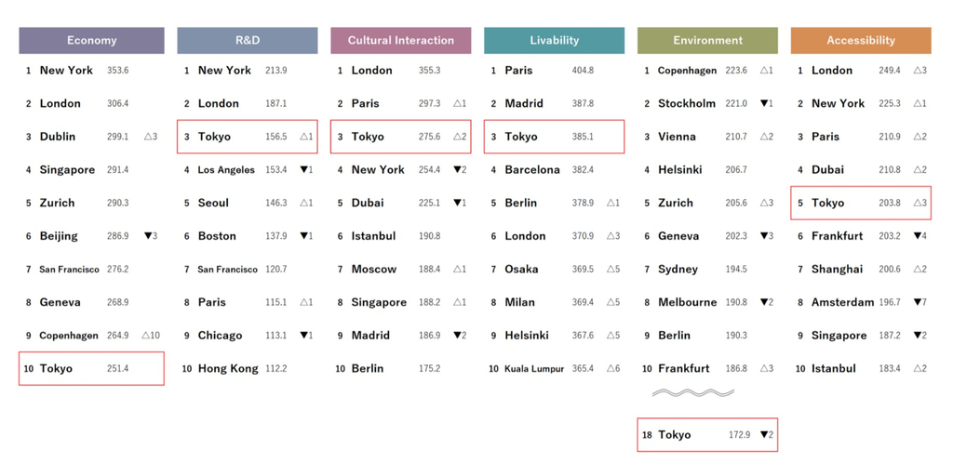Switch to the Cultural Interaction header

(x=400, y=40)
